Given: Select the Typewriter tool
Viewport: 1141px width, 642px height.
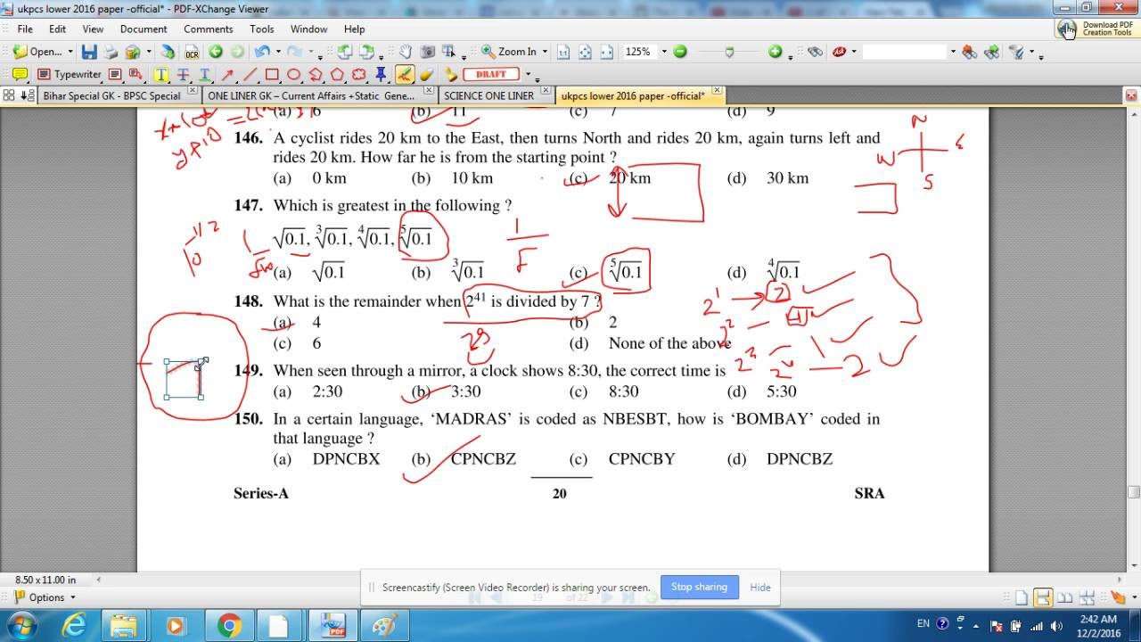Looking at the screenshot, I should tap(70, 74).
